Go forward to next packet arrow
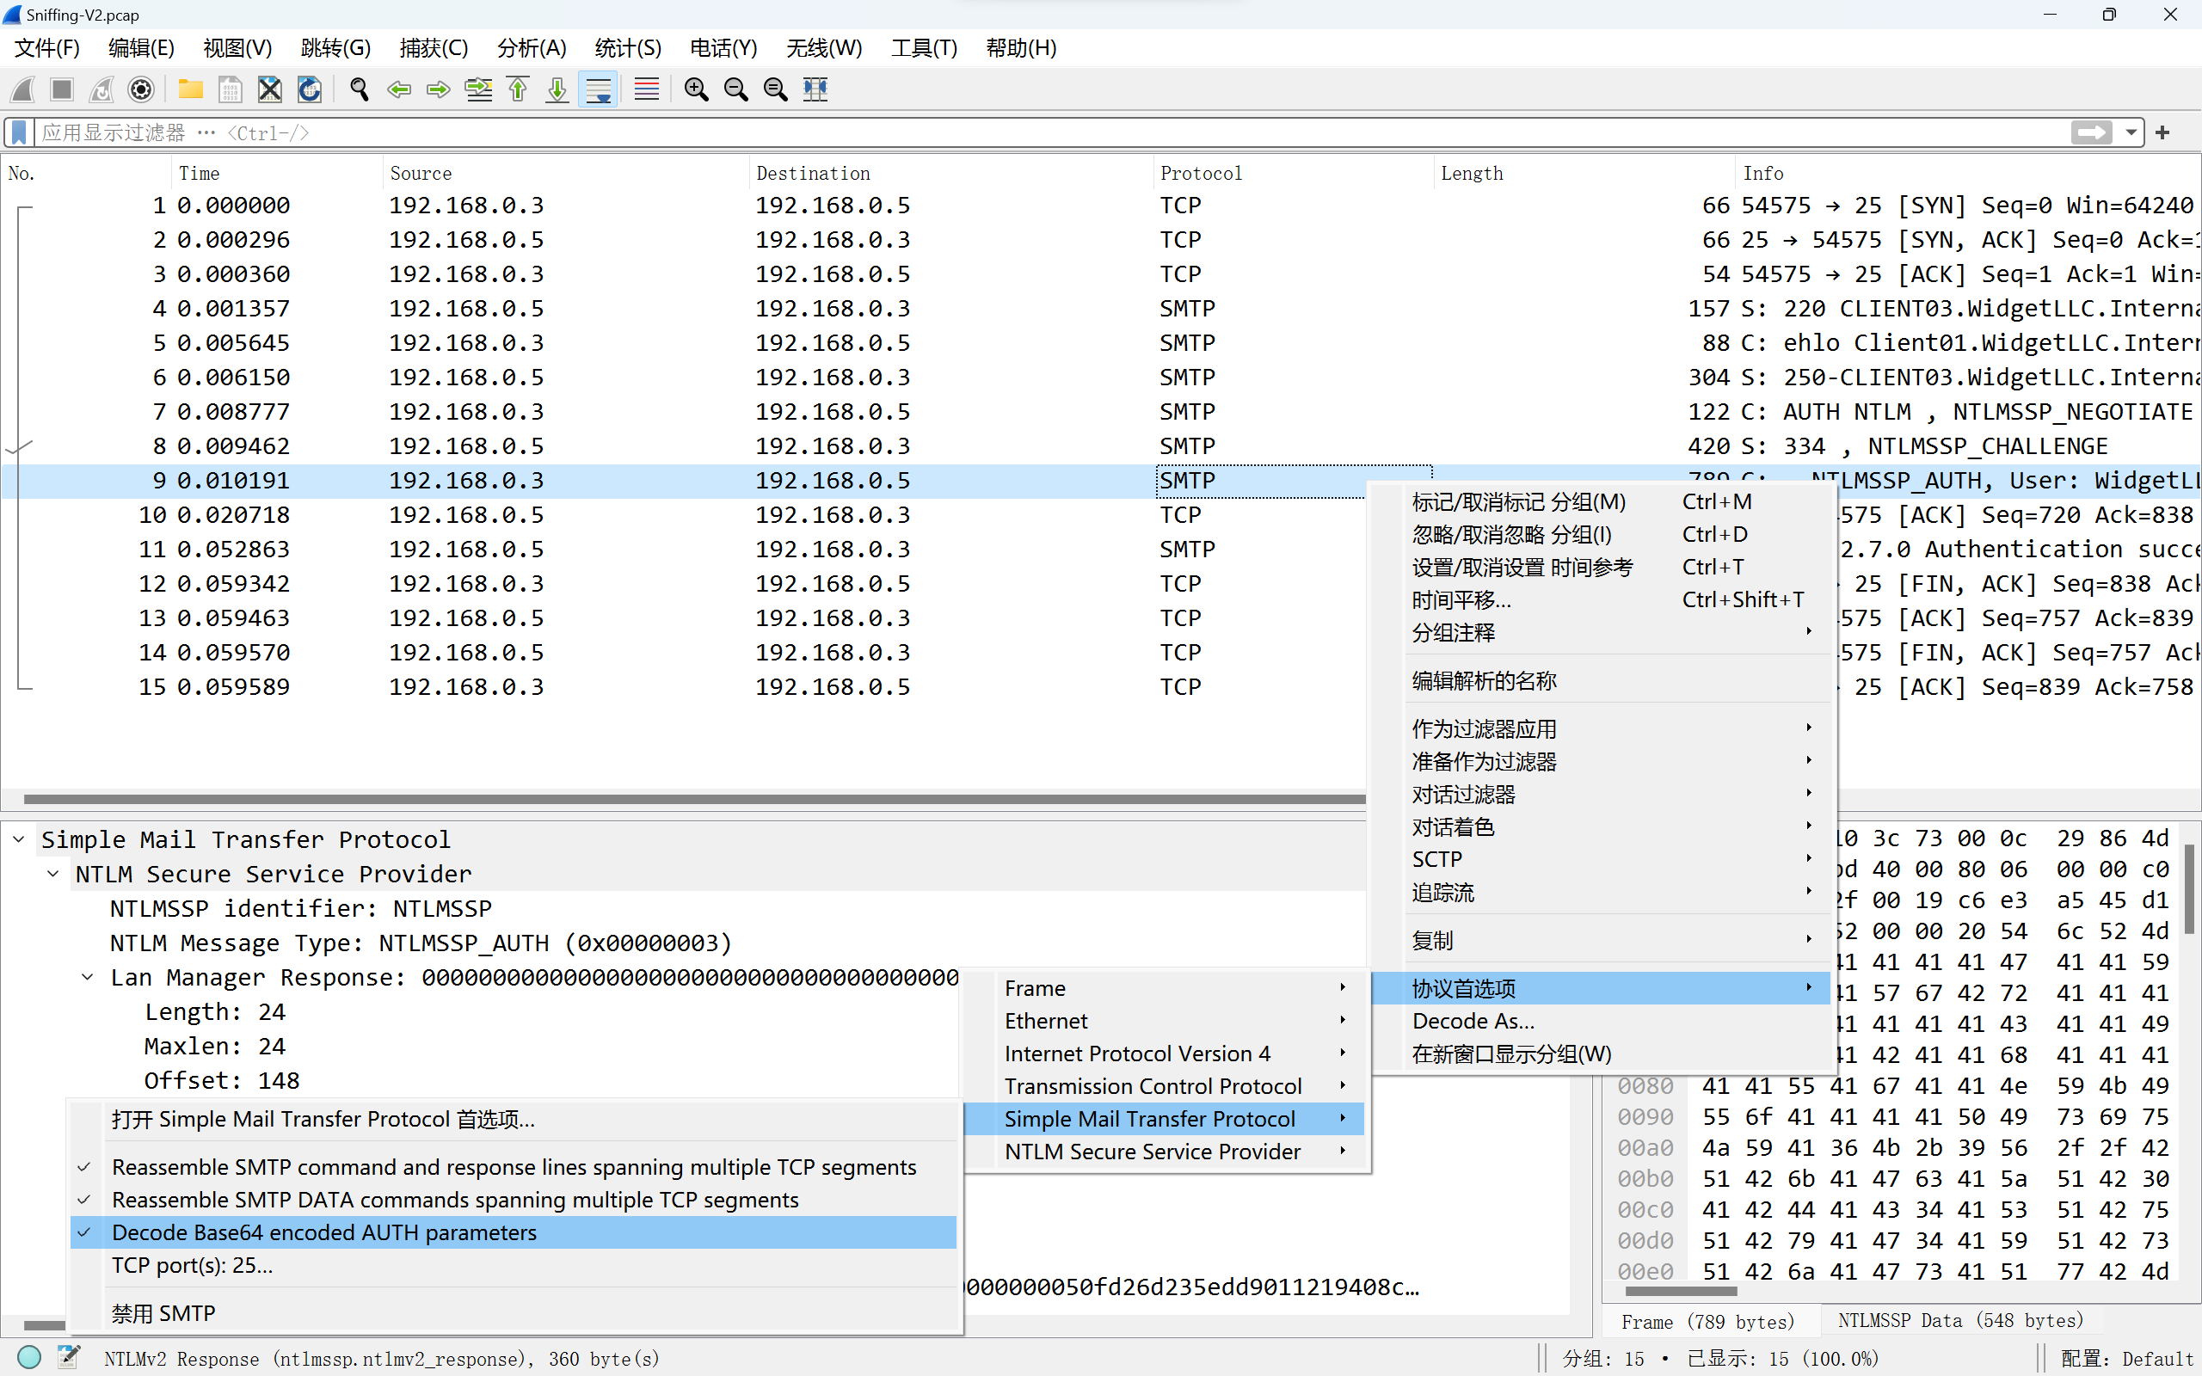Image resolution: width=2202 pixels, height=1376 pixels. point(439,89)
